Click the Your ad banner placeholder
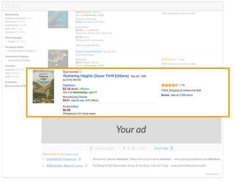This screenshot has height=181, width=235. coord(131,130)
